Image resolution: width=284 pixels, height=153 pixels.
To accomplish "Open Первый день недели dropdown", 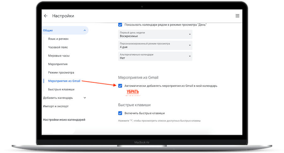I will pos(155,34).
